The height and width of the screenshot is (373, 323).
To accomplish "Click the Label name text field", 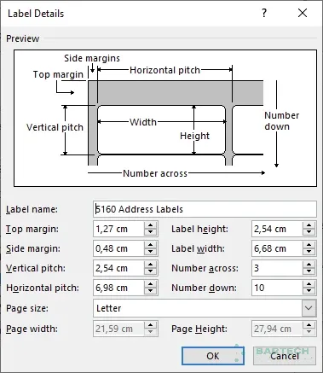I will [x=205, y=209].
